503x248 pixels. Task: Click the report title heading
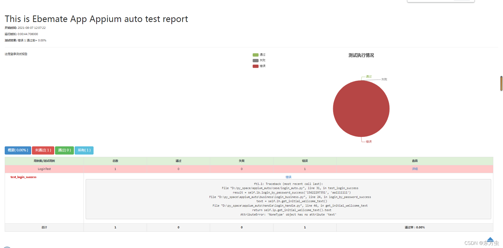(x=96, y=19)
